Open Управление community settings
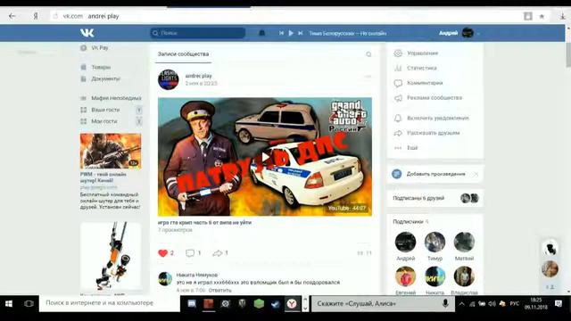571x321 pixels. tap(422, 53)
